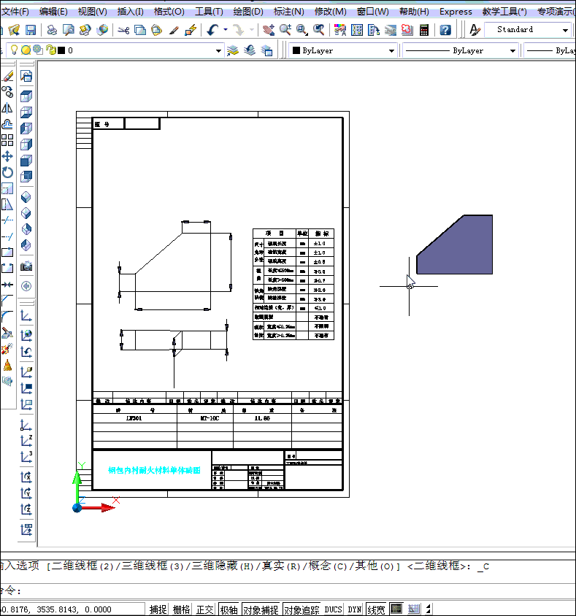Screen dimensions: 576x616
Task: Click the UCS Z-axis vector icon
Action: point(26,441)
